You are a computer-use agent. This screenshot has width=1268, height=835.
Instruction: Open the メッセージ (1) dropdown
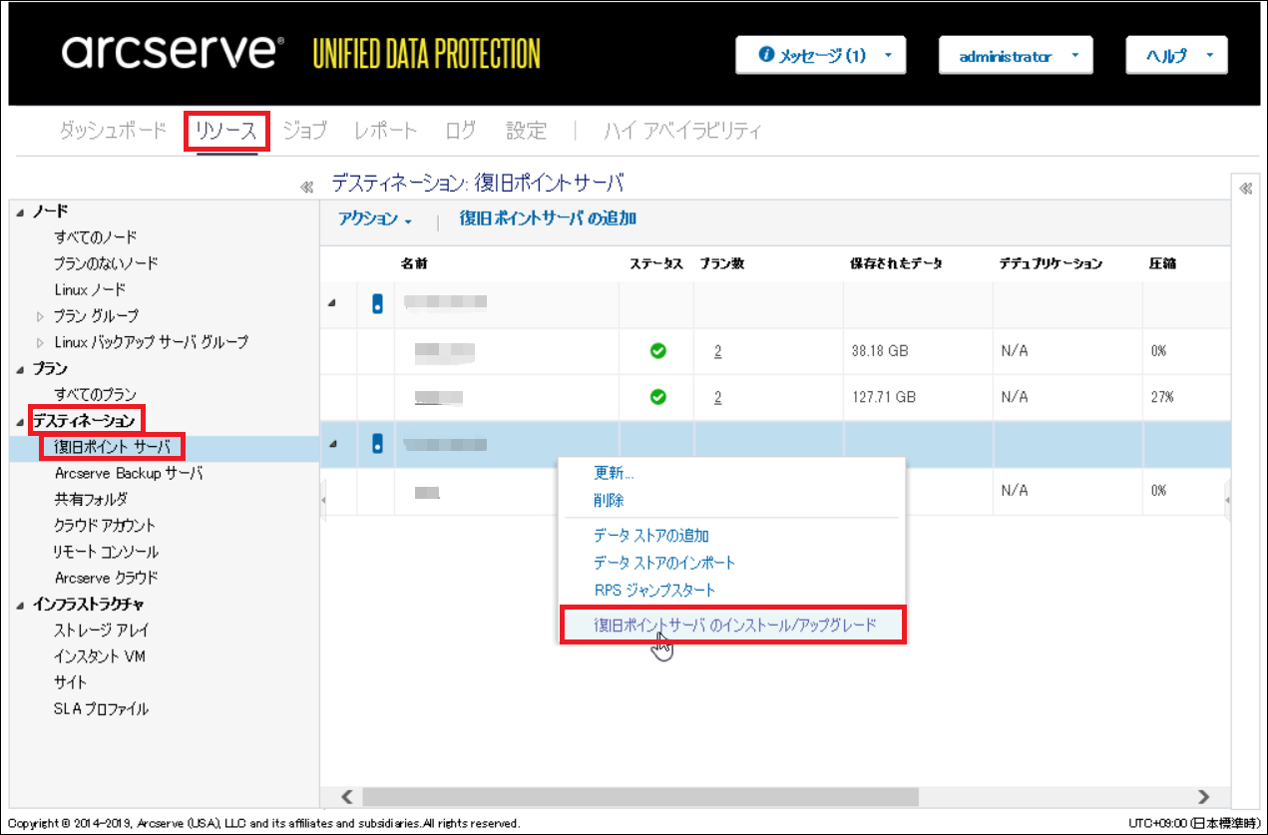[820, 56]
